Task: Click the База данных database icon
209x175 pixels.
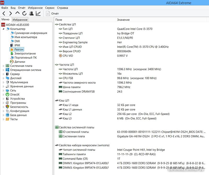Action: tap(8, 115)
